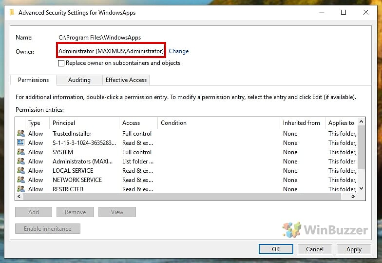The width and height of the screenshot is (382, 263).
Task: Click the LOCAL SERVICE row user icon
Action: click(x=21, y=171)
